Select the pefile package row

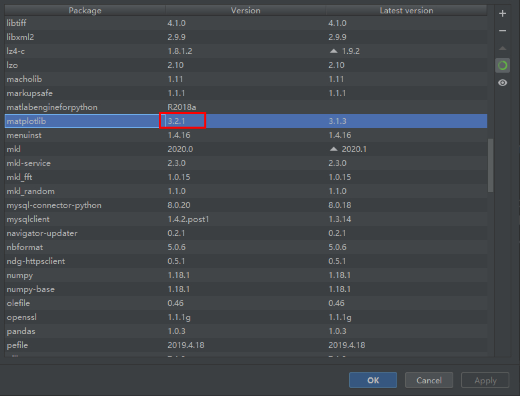246,345
